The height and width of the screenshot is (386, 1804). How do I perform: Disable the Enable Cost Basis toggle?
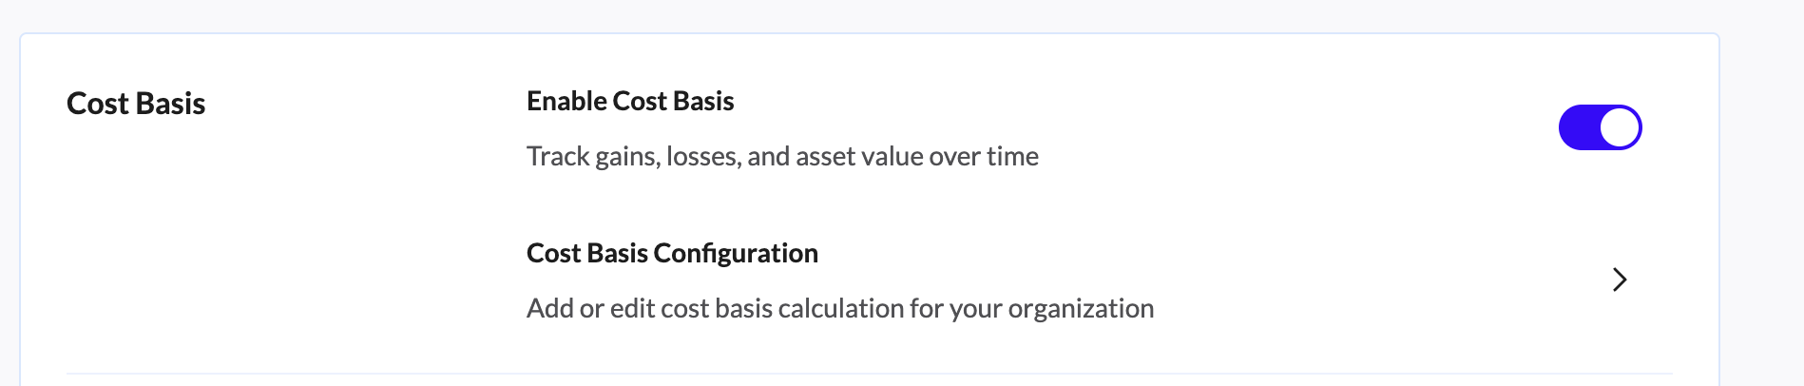1600,127
